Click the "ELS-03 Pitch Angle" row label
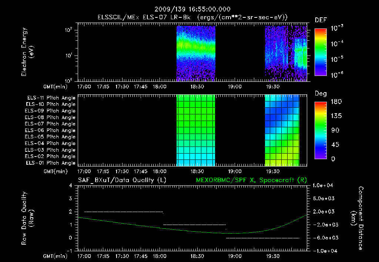The width and height of the screenshot is (379, 262). [x=50, y=150]
